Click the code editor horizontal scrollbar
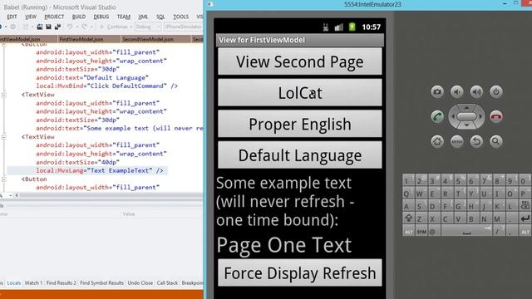Screen dimensions: 532x299 (109, 195)
